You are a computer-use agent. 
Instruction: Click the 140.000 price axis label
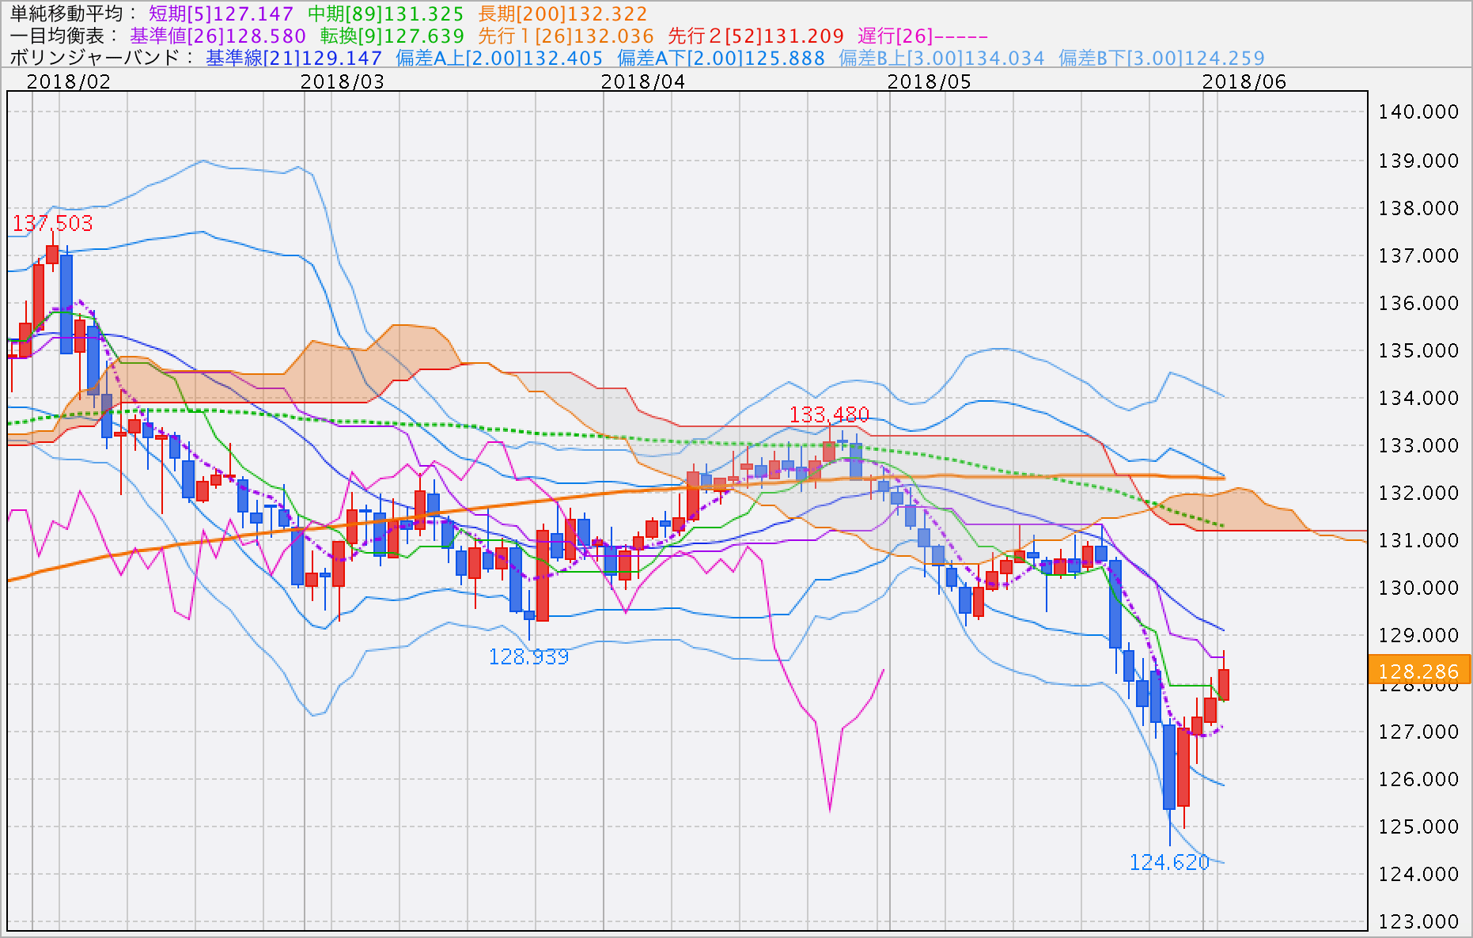click(1418, 112)
